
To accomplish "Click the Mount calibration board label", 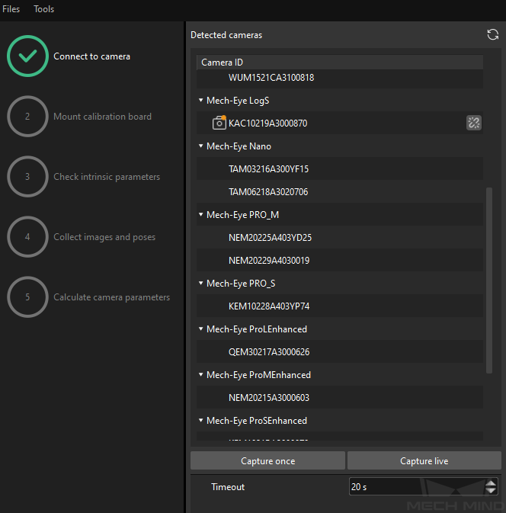I will pyautogui.click(x=102, y=117).
